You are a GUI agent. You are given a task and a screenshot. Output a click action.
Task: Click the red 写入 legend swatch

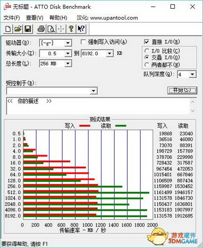85,126
